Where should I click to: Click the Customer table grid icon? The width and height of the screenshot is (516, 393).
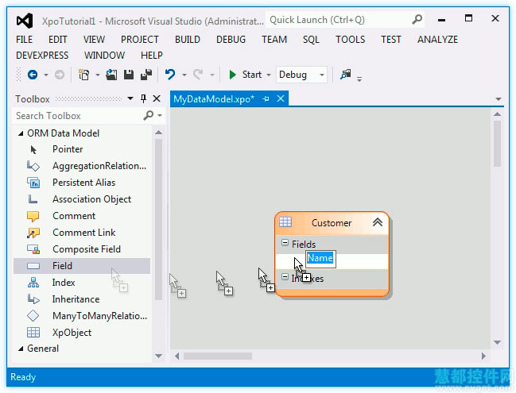tap(285, 222)
